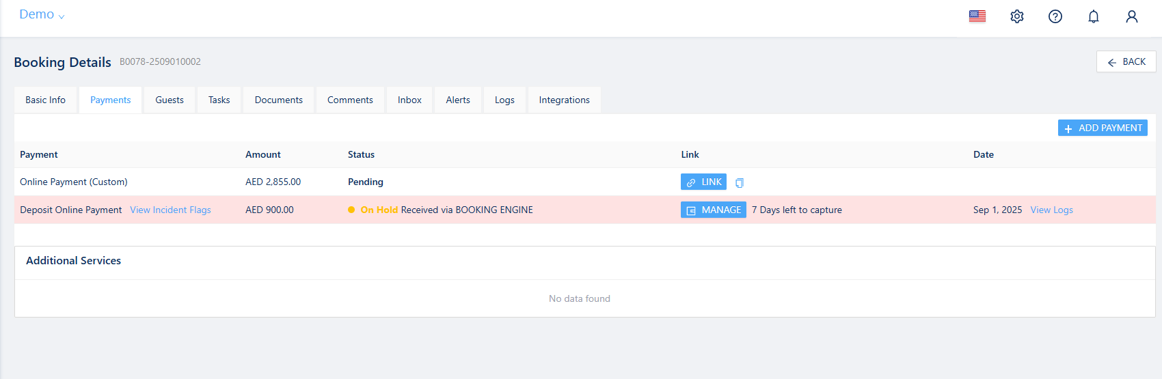
Task: Switch to the Inbox tab
Action: coord(409,100)
